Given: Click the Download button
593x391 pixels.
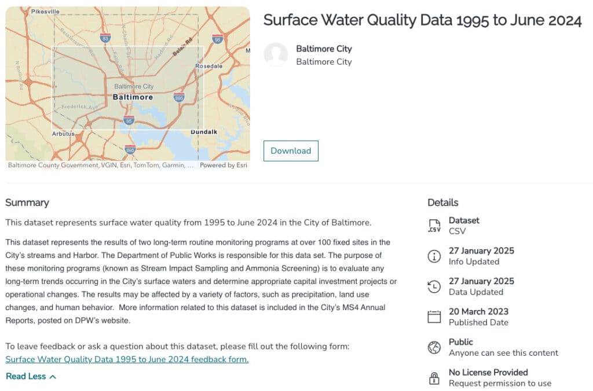Looking at the screenshot, I should (291, 151).
